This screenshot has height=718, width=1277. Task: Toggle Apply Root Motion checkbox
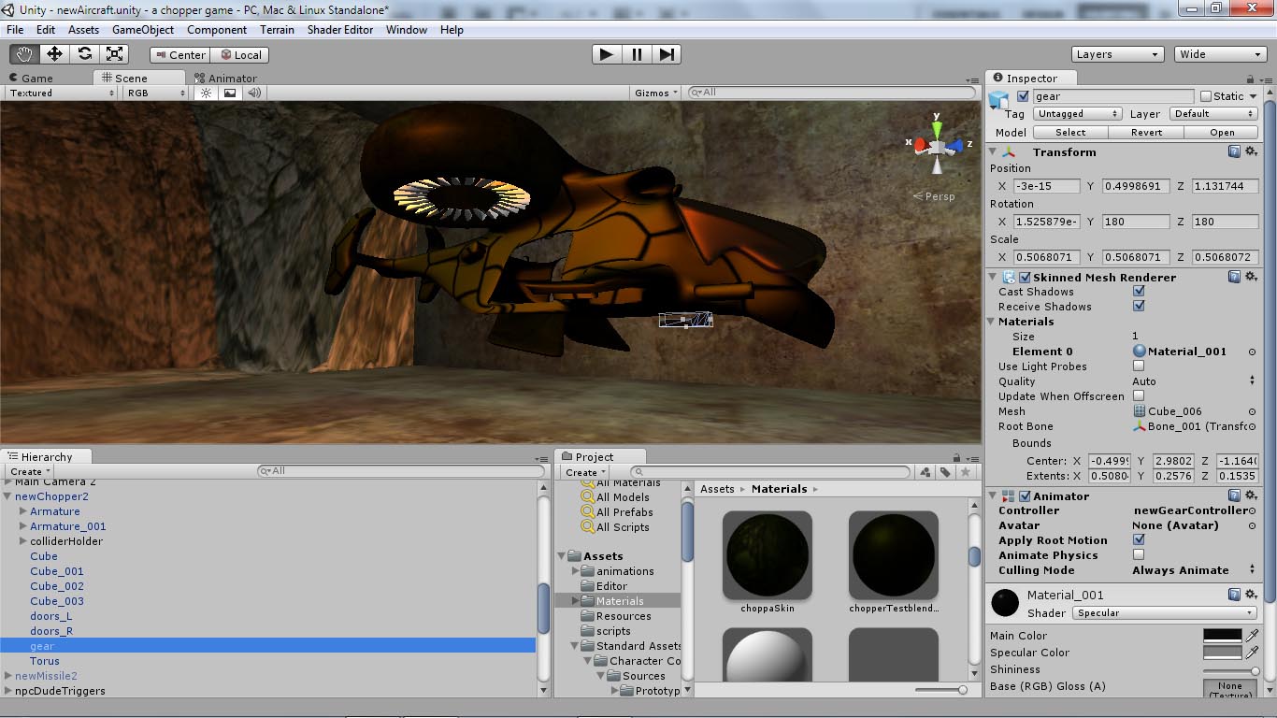click(x=1139, y=540)
